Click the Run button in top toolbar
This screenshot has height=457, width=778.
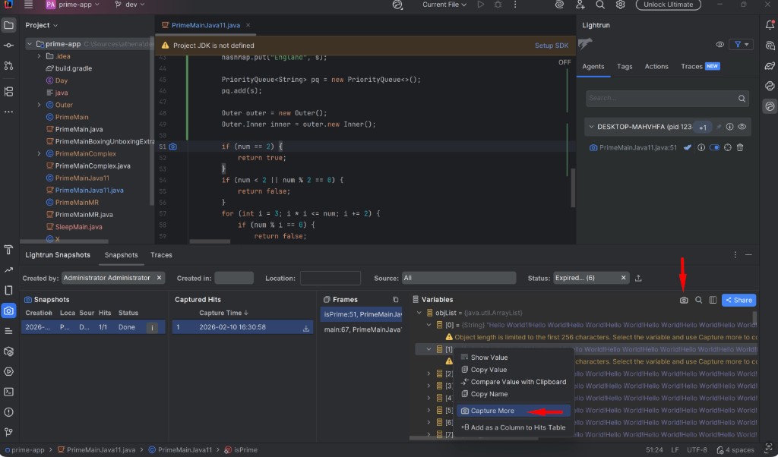pos(480,5)
